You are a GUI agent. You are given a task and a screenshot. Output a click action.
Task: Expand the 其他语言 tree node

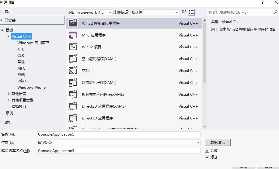pos(9,94)
